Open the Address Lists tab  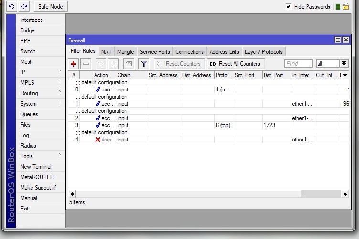click(x=224, y=52)
